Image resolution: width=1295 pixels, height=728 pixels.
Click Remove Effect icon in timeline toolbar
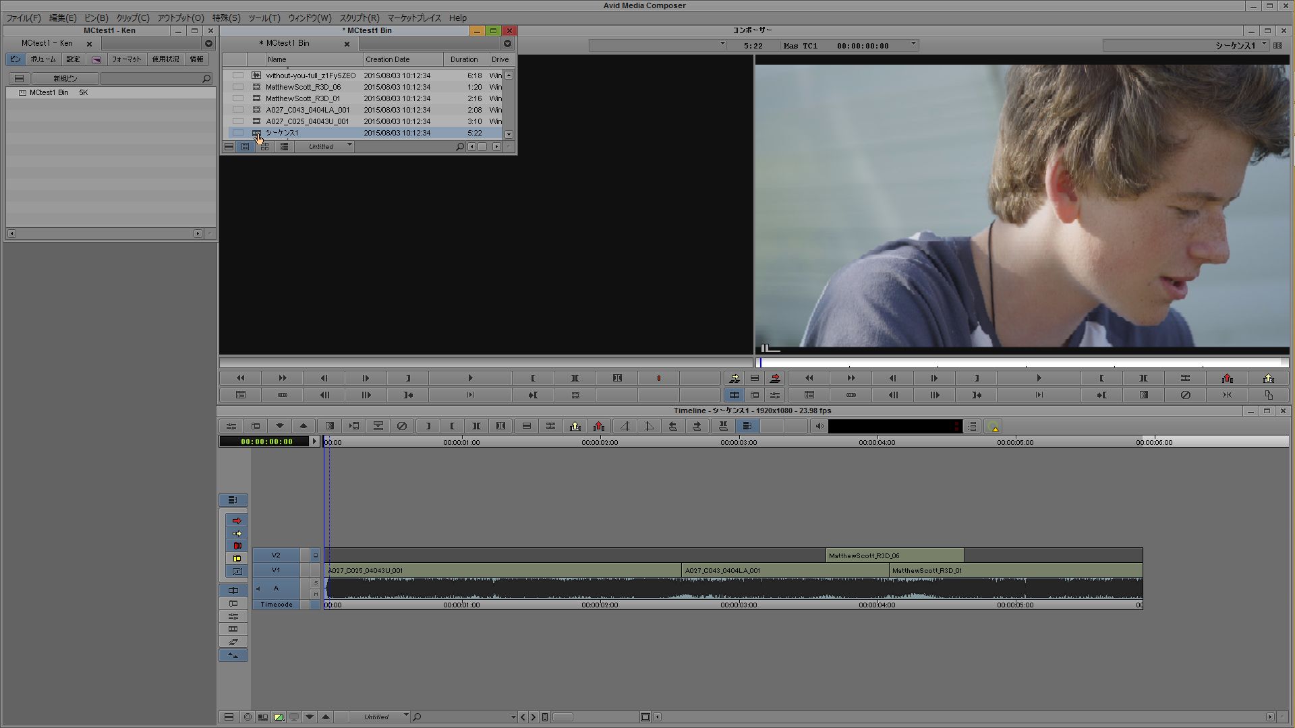pos(402,426)
